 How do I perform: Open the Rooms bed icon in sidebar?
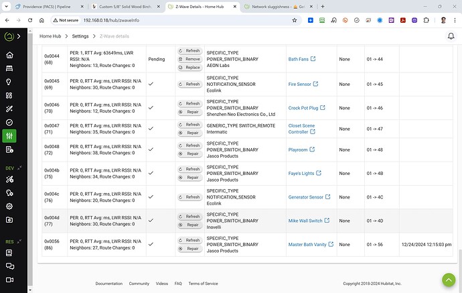tap(9, 68)
